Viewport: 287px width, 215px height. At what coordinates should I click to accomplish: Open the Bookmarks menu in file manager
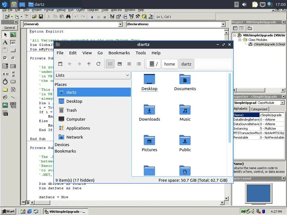point(119,53)
